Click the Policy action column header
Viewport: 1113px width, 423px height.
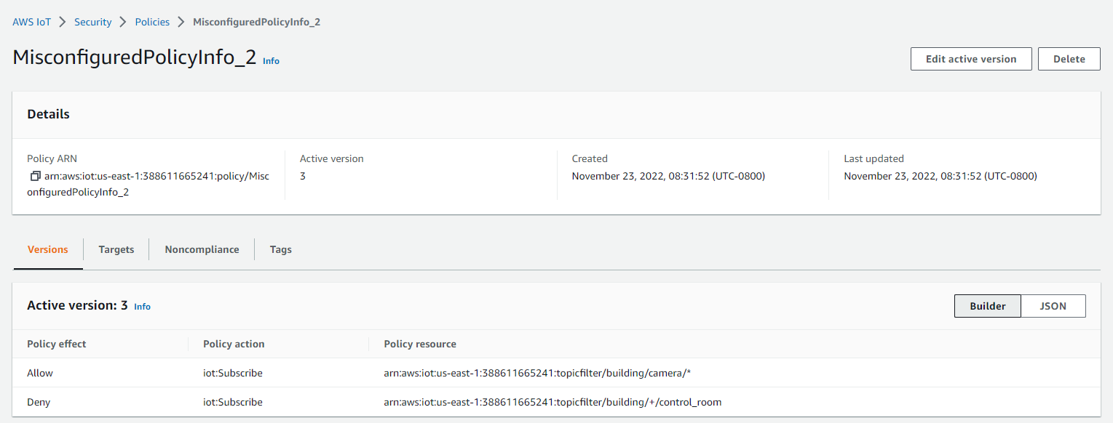(x=234, y=344)
